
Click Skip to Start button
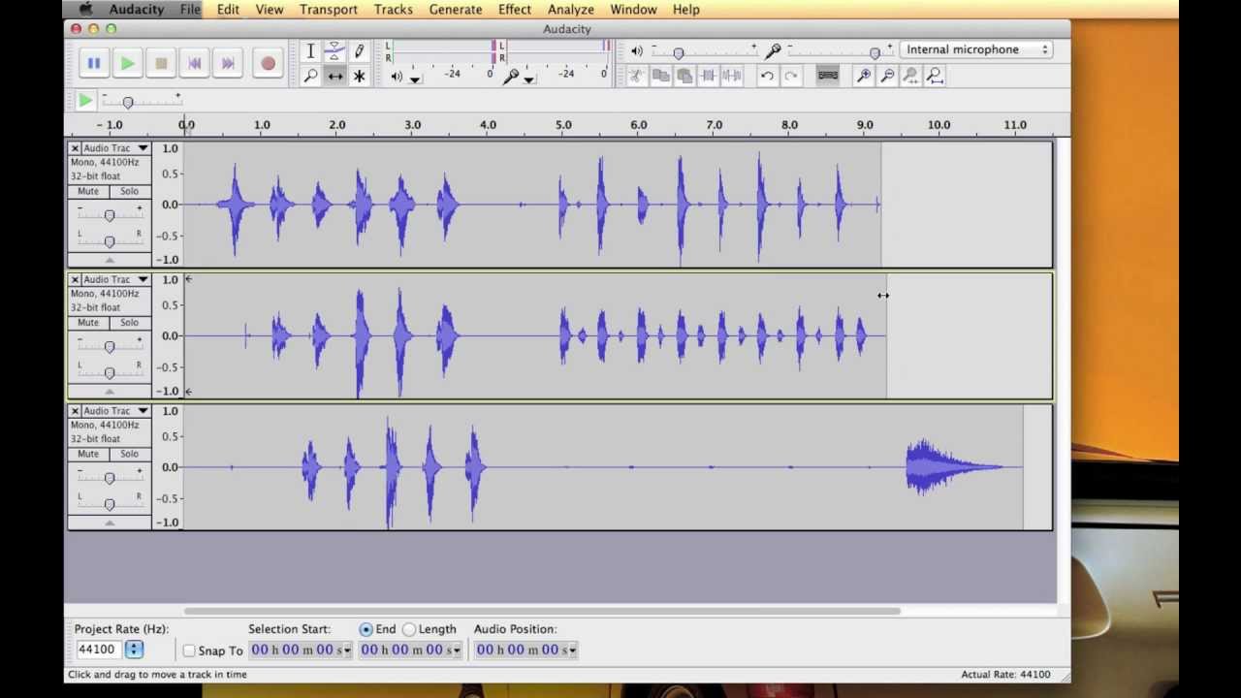pos(195,63)
